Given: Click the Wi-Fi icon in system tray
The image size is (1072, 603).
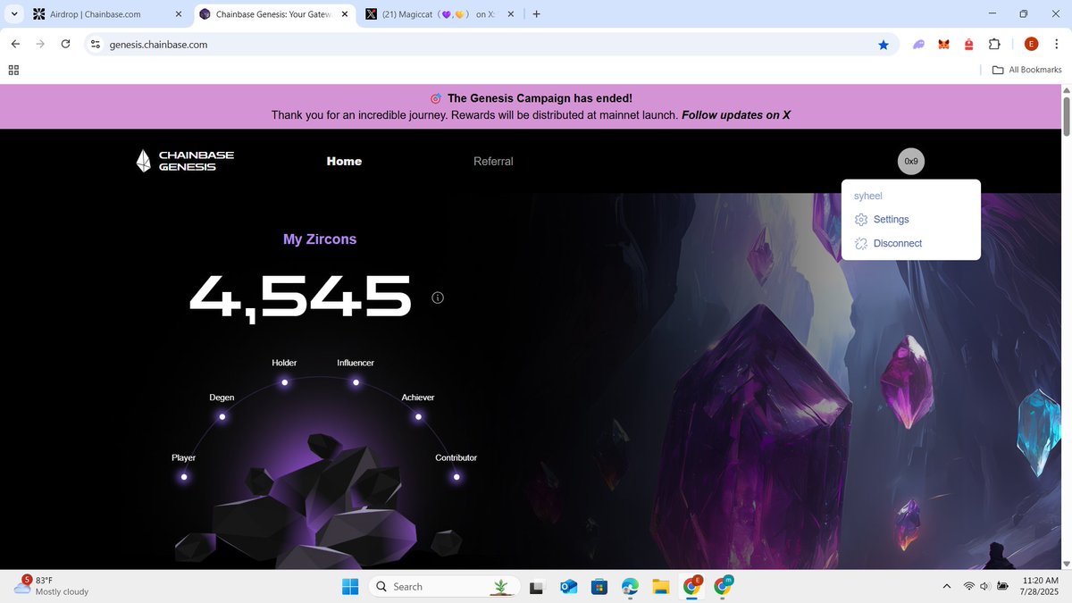Looking at the screenshot, I should [968, 587].
